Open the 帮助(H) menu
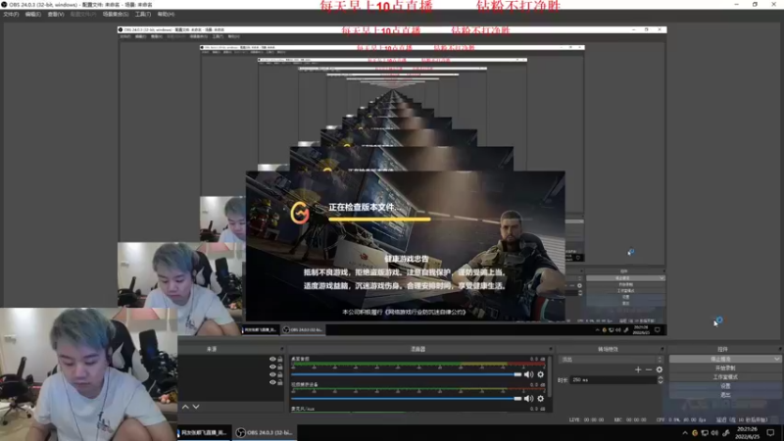The image size is (784, 441). tap(166, 14)
